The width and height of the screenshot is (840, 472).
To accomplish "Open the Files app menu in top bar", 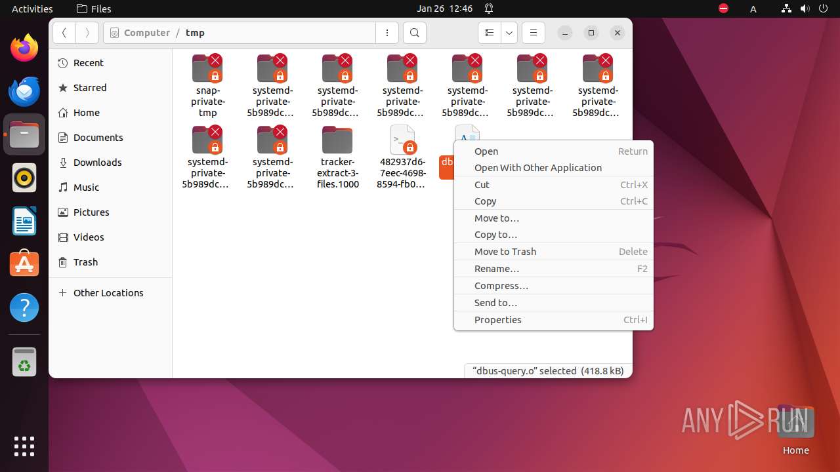I will 94,9.
